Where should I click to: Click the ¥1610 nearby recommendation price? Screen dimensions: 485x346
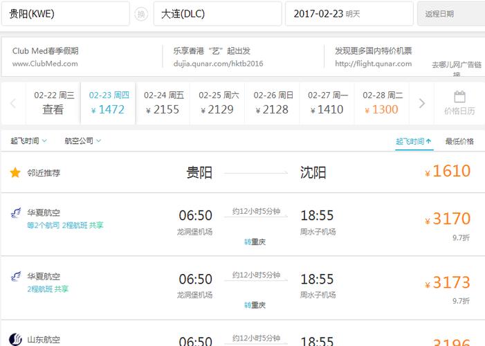pos(448,171)
